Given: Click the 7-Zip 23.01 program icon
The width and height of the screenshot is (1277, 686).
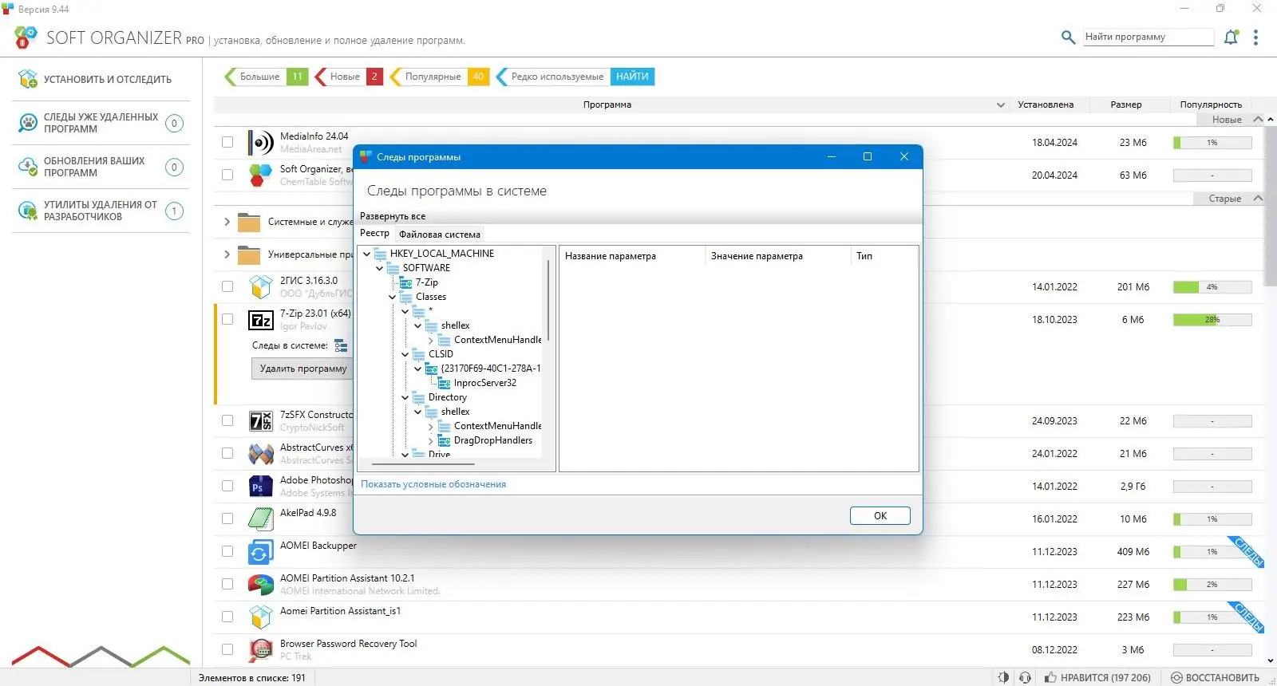Looking at the screenshot, I should (x=260, y=320).
